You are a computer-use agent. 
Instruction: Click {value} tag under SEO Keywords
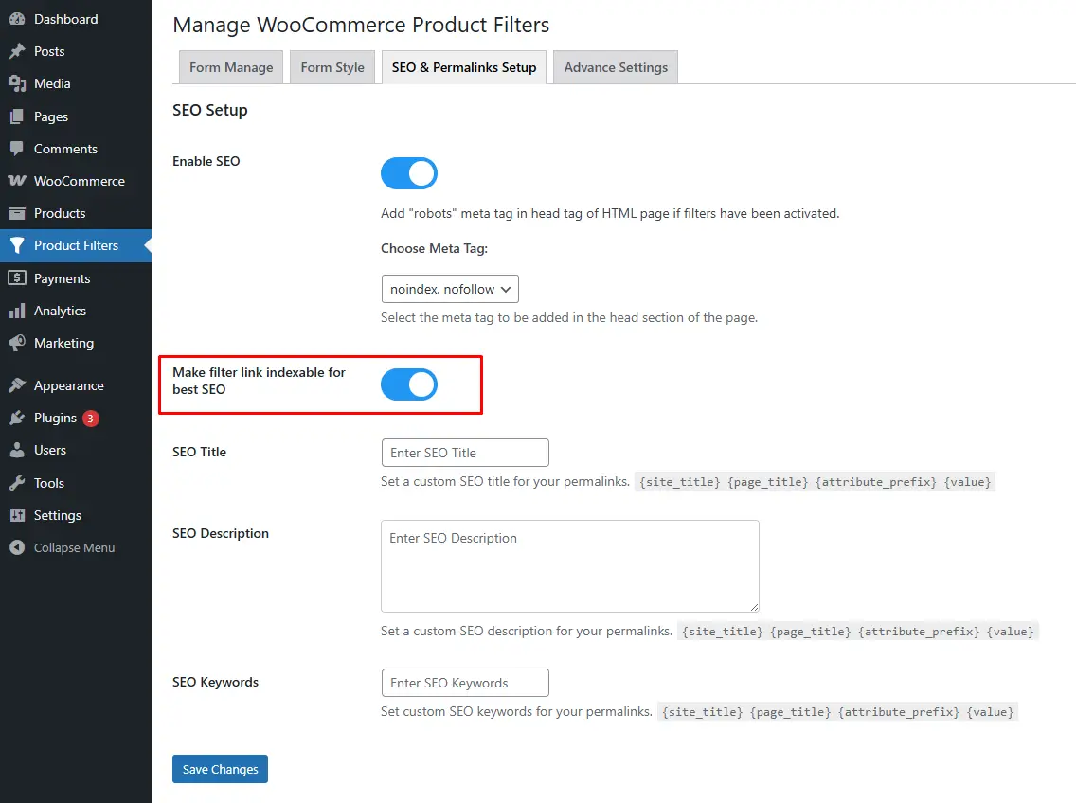[990, 712]
